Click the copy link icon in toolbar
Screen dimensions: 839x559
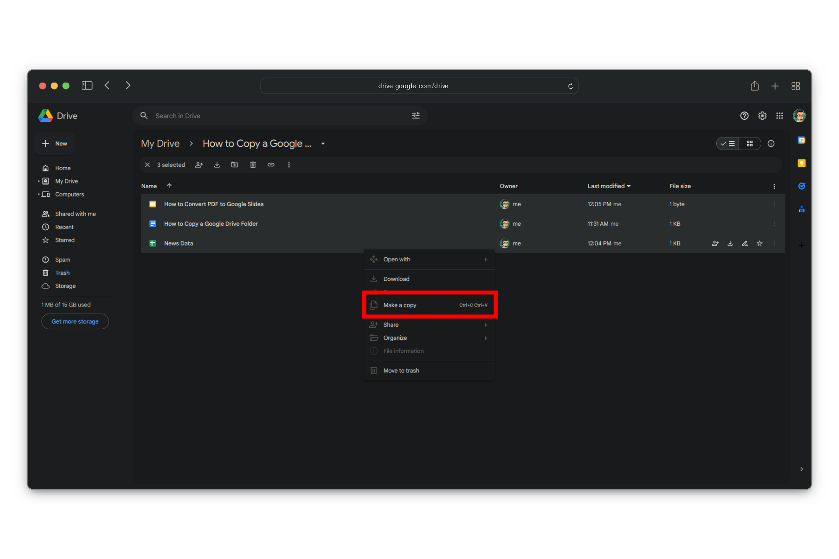(x=271, y=165)
